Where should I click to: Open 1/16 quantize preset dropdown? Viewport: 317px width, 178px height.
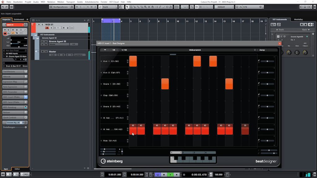point(252,7)
